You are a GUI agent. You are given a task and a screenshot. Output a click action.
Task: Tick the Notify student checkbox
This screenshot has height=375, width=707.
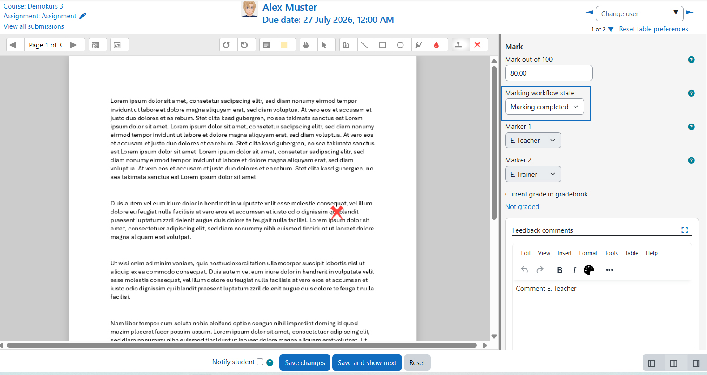pos(260,362)
